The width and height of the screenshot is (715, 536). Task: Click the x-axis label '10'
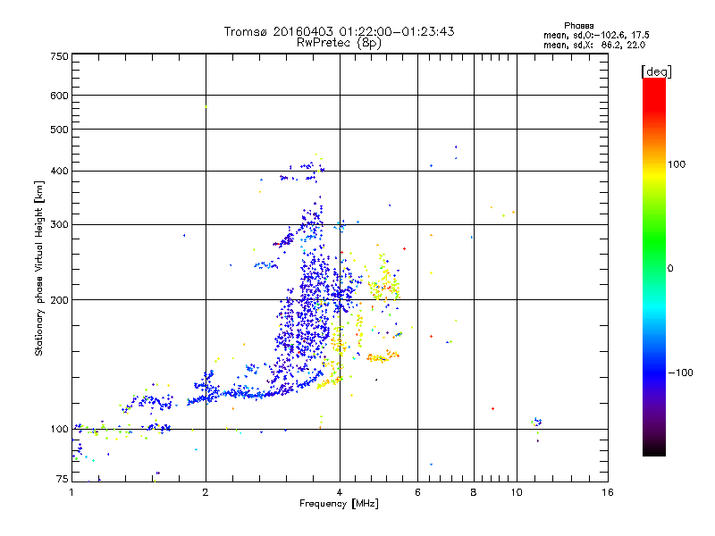point(517,492)
